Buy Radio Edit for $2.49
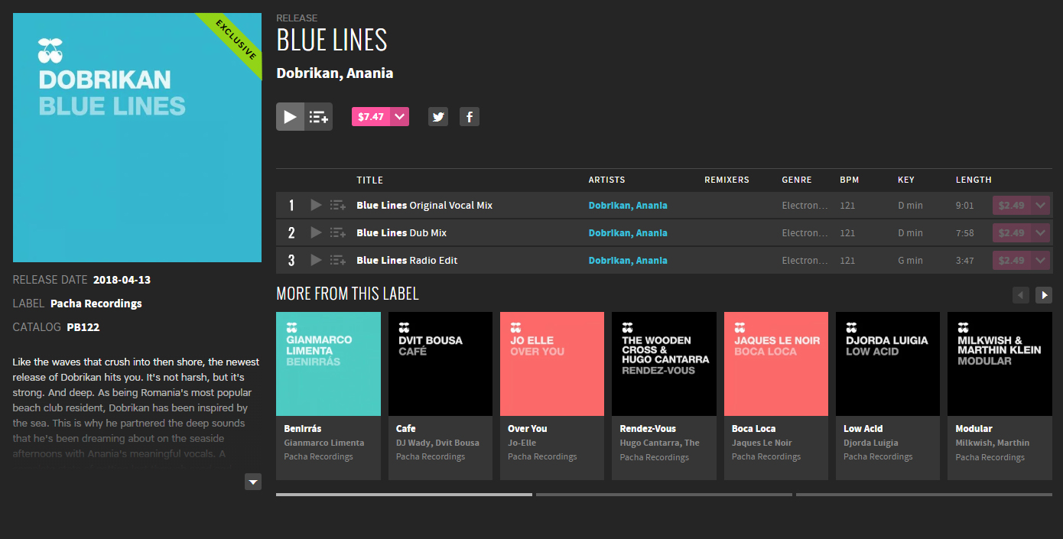The image size is (1063, 539). coord(1012,260)
